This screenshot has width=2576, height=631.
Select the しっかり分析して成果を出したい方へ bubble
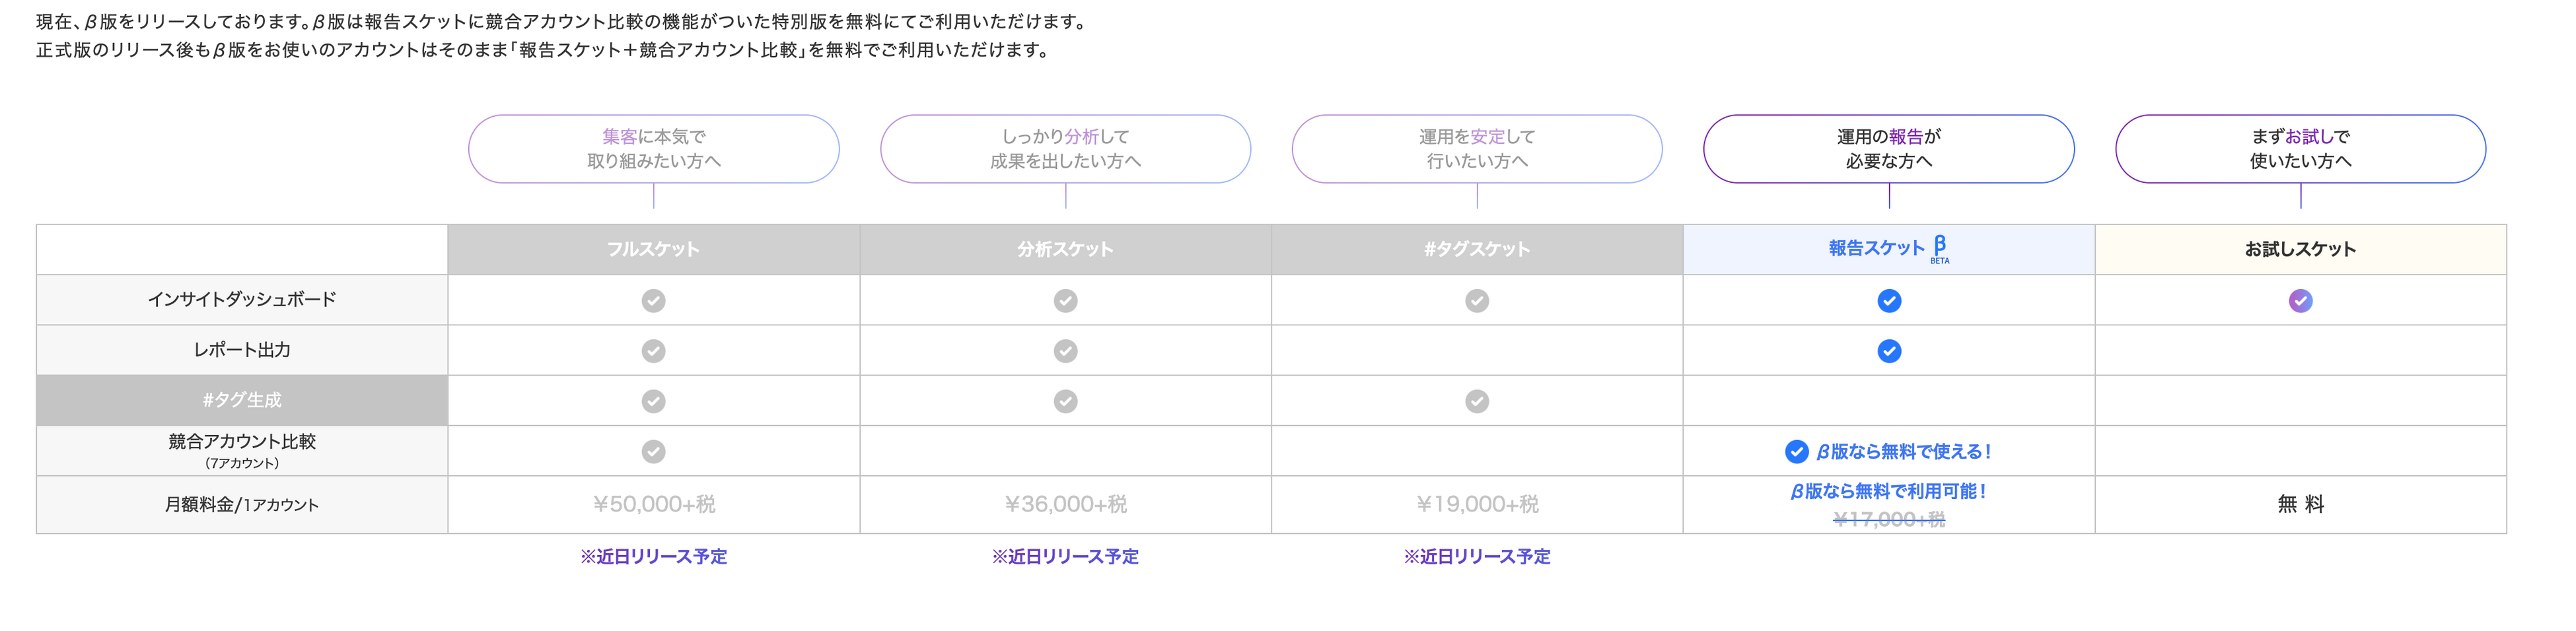click(x=1065, y=149)
